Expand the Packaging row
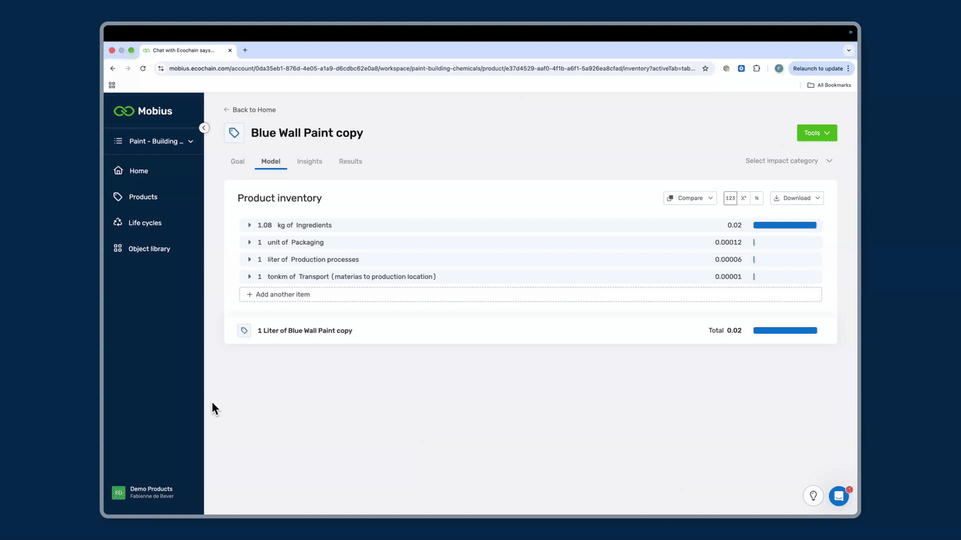 [249, 242]
